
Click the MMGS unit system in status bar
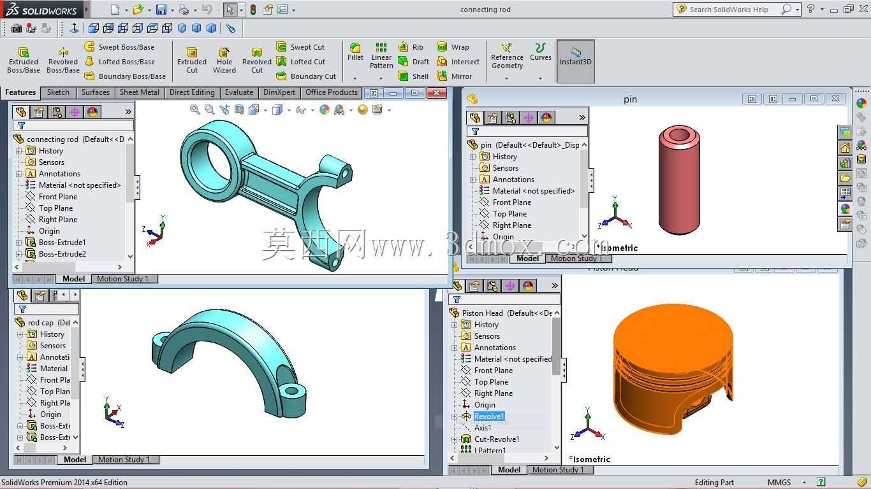[779, 483]
